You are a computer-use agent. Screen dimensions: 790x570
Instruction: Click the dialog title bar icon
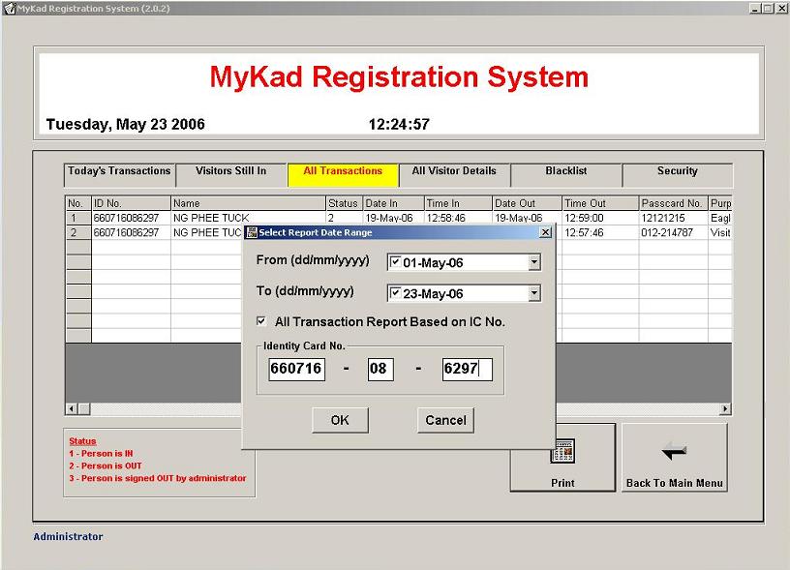pyautogui.click(x=251, y=232)
